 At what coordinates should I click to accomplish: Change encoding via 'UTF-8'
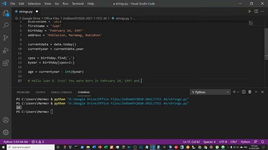click(x=223, y=142)
